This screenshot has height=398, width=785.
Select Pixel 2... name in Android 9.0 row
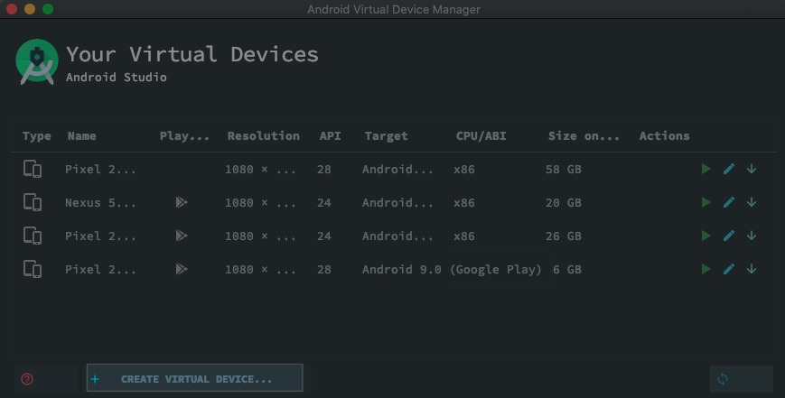pyautogui.click(x=100, y=269)
